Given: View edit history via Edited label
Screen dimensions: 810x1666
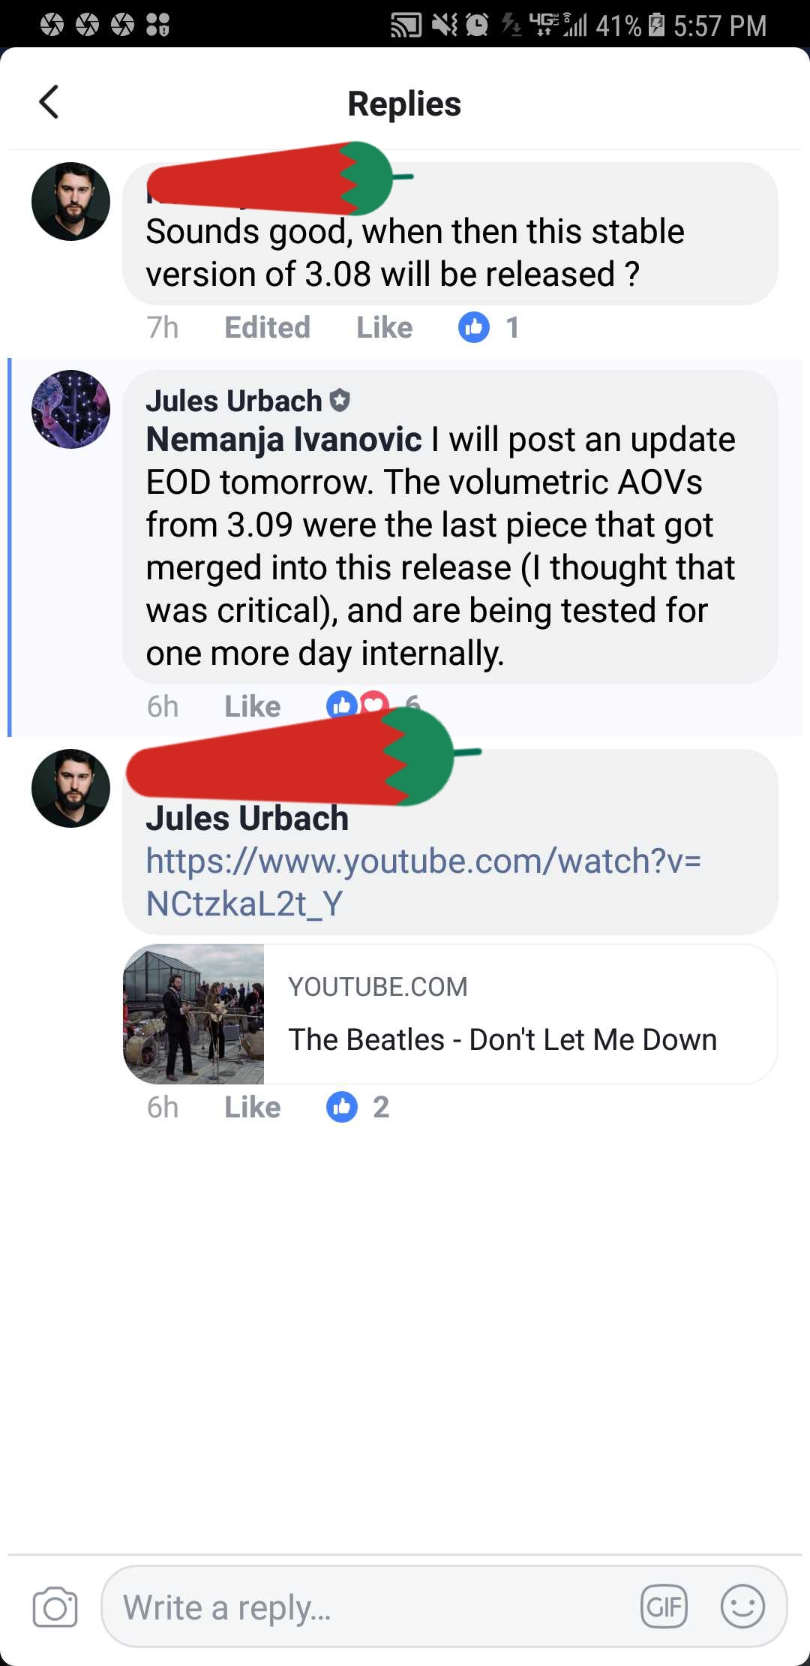Looking at the screenshot, I should point(267,327).
